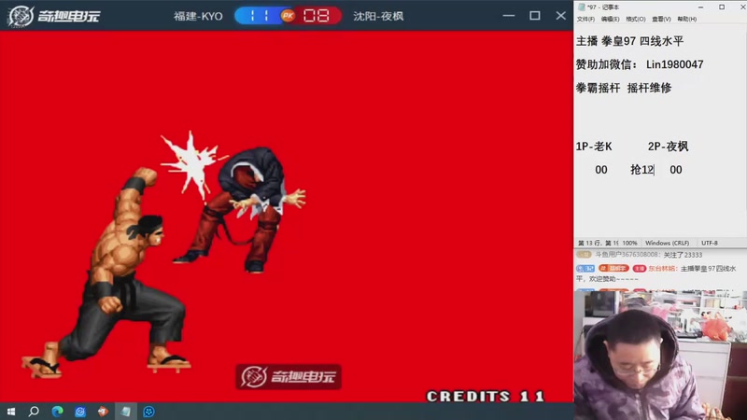747x420 pixels.
Task: Click UTF-8 encoding in Notepad status bar
Action: coord(710,243)
